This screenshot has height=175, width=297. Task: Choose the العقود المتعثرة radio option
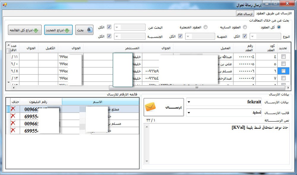coord(205,27)
